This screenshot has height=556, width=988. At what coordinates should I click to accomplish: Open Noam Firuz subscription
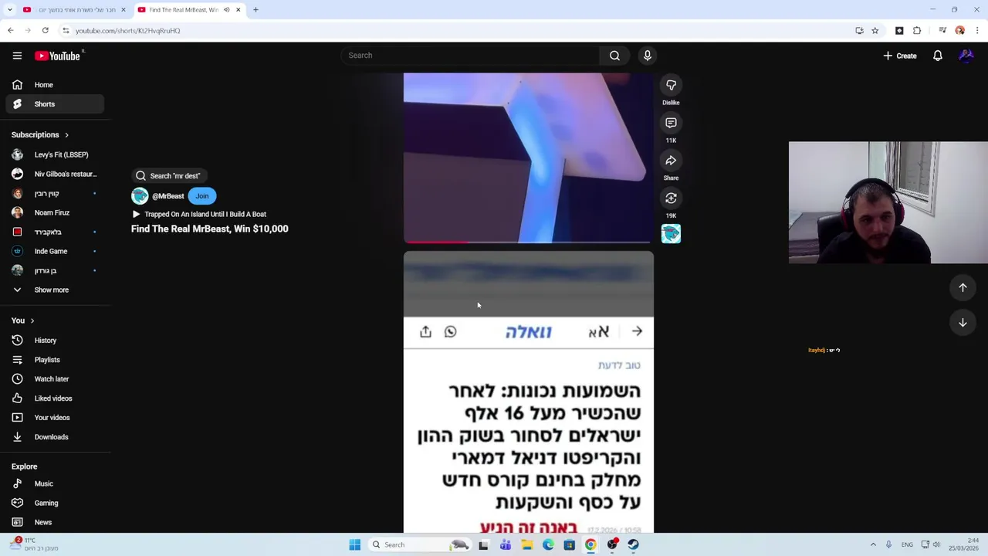point(54,212)
